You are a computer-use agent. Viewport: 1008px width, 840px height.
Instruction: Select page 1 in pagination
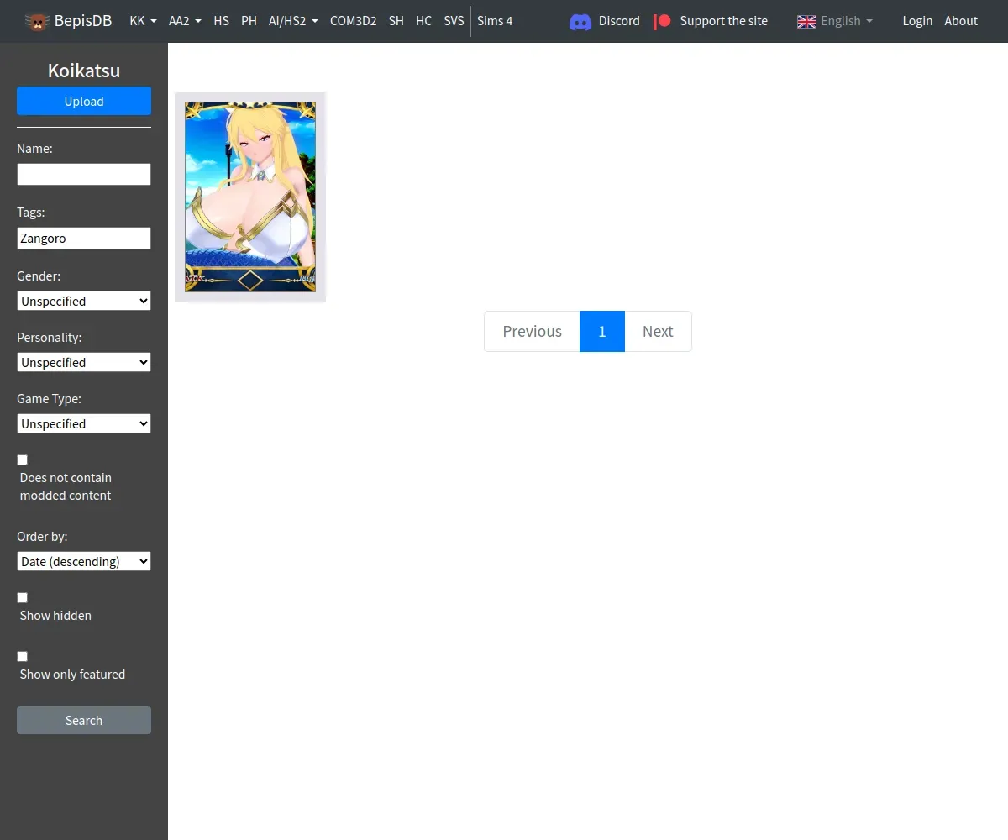pyautogui.click(x=602, y=331)
